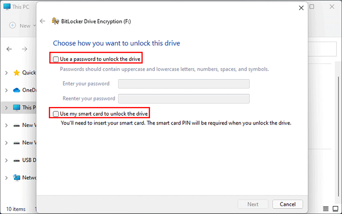Close the BitLocker Drive Encryption dialog
Viewport: 342px width, 214px height.
pyautogui.click(x=300, y=8)
